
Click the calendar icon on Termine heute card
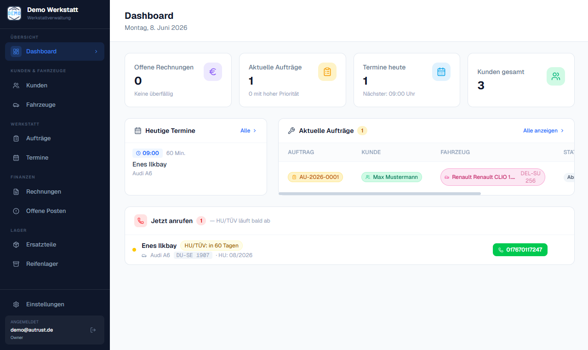coord(441,72)
